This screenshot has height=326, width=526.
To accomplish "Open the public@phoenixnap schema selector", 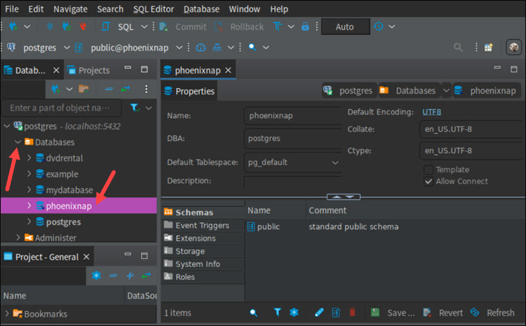I will [129, 47].
